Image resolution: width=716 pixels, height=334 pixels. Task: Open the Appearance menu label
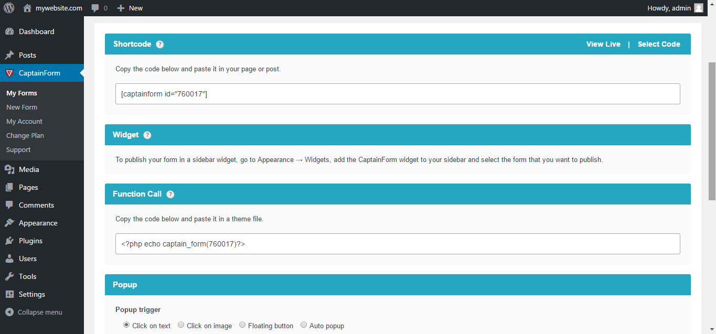[38, 223]
